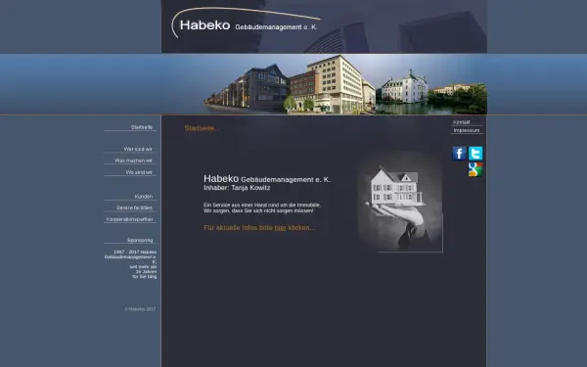587x367 pixels.
Task: Click the '1997 - 2017 Habeko' sidebar text
Action: (x=135, y=252)
